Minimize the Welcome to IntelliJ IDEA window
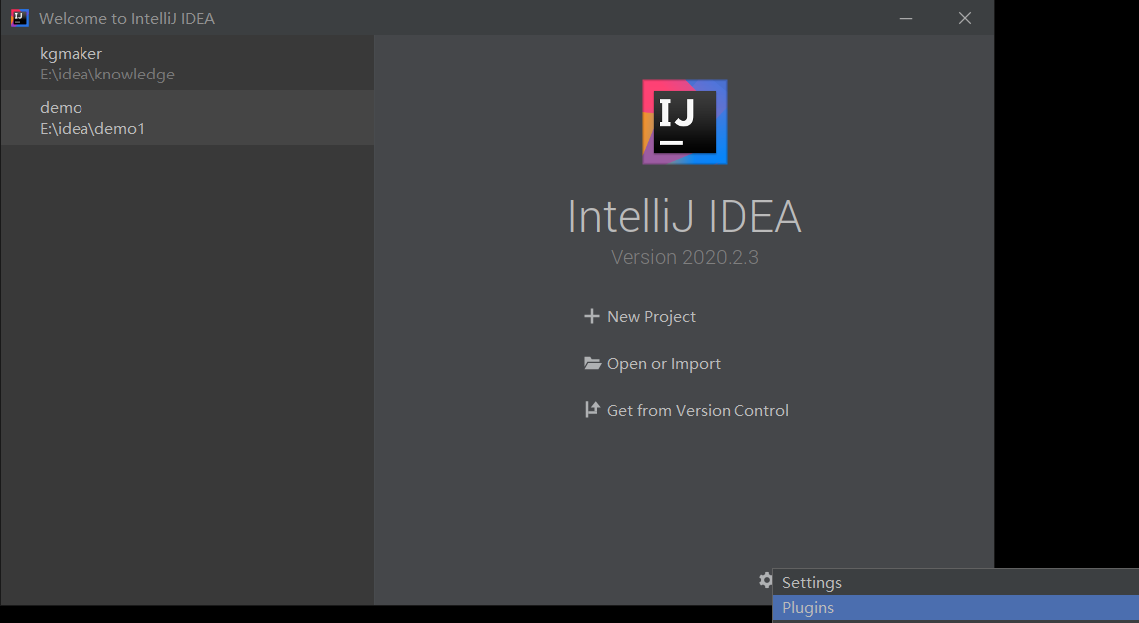This screenshot has height=623, width=1139. coord(906,18)
